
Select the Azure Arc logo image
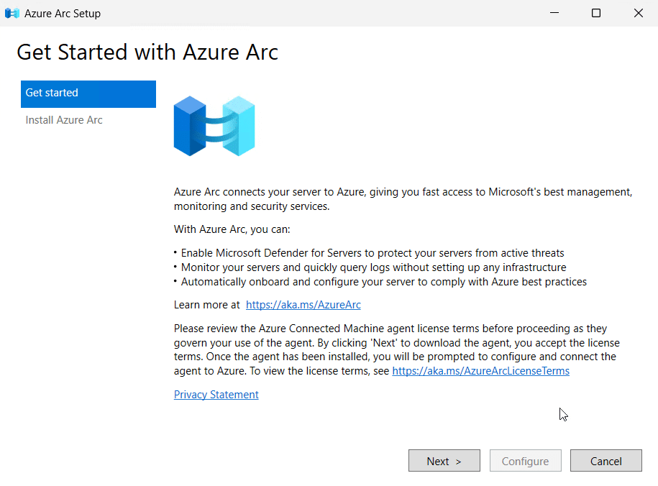click(x=214, y=125)
